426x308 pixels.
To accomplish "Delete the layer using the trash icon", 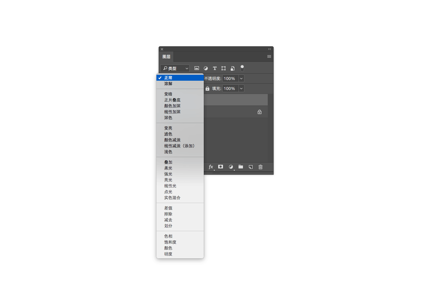I will point(260,167).
